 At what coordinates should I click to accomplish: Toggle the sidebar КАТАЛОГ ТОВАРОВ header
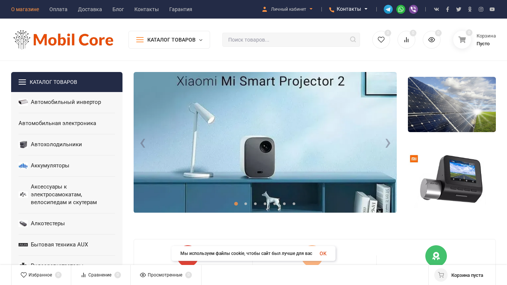tap(67, 82)
